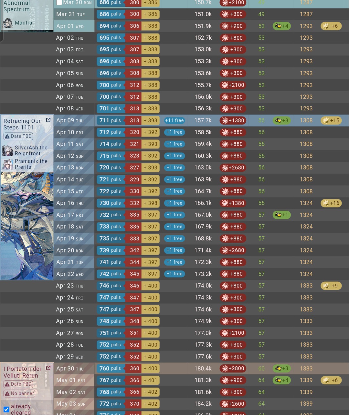Open I Portatori dei Velluti Rerun title

(x=22, y=372)
